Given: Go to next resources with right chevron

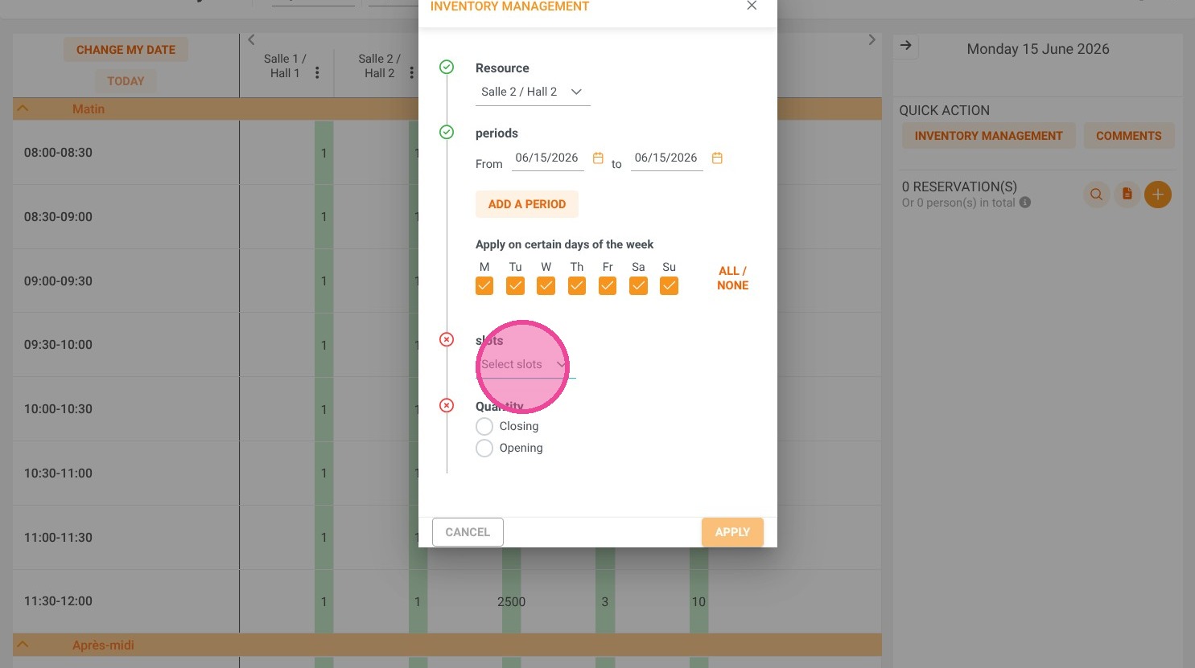Looking at the screenshot, I should click(x=872, y=39).
